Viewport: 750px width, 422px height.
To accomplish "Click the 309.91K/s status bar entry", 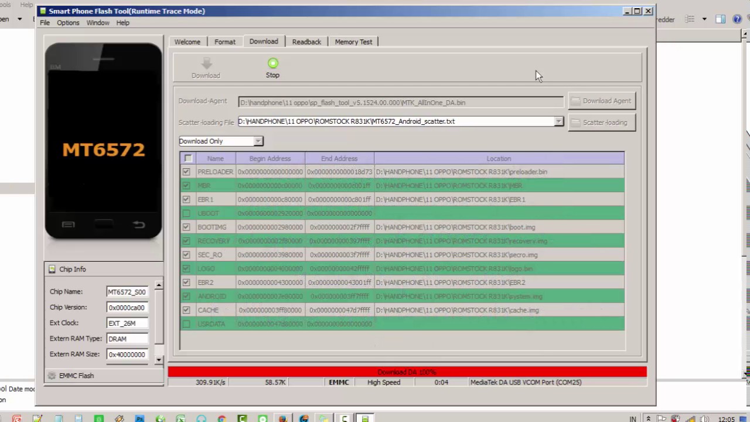I will [210, 382].
